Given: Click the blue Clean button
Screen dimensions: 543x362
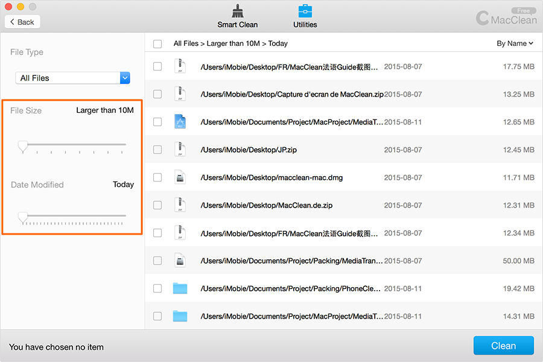Looking at the screenshot, I should coord(503,346).
